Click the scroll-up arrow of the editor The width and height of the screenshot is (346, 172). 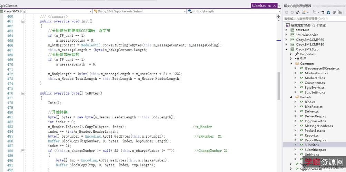coord(278,20)
